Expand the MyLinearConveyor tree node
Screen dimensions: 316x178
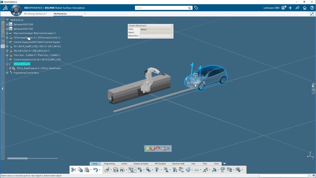tap(7, 33)
